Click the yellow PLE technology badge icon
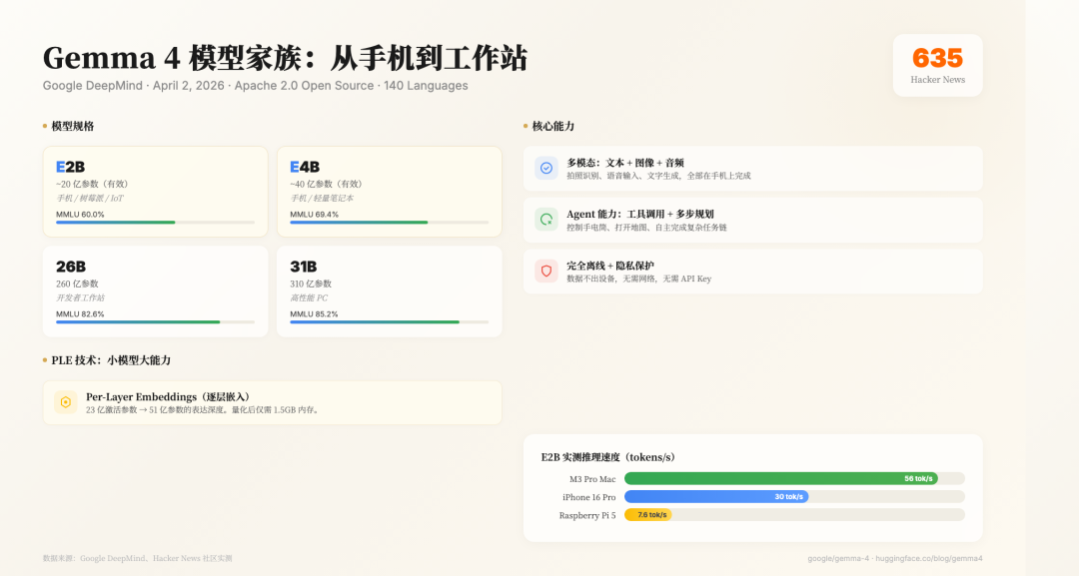 [65, 402]
